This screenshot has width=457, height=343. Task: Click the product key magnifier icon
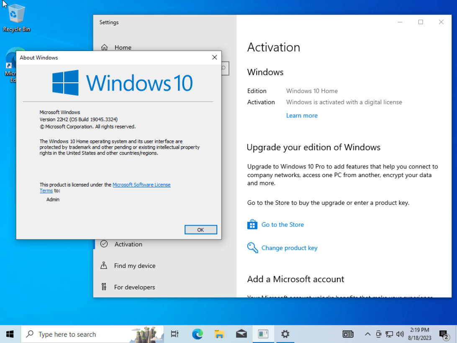coord(252,248)
